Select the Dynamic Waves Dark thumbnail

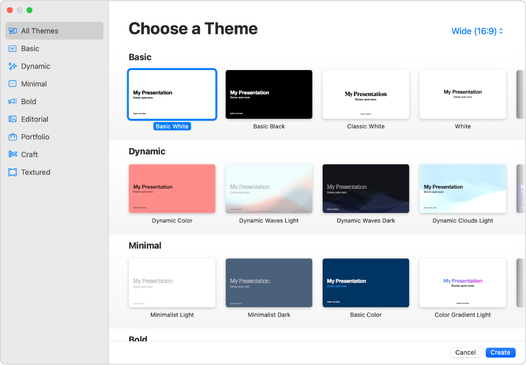pyautogui.click(x=366, y=189)
